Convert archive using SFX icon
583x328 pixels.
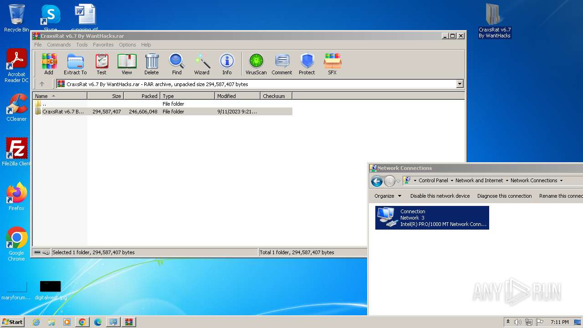(x=332, y=64)
